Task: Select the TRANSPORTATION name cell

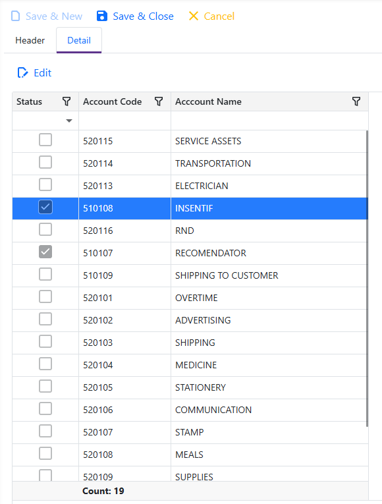Action: click(269, 163)
